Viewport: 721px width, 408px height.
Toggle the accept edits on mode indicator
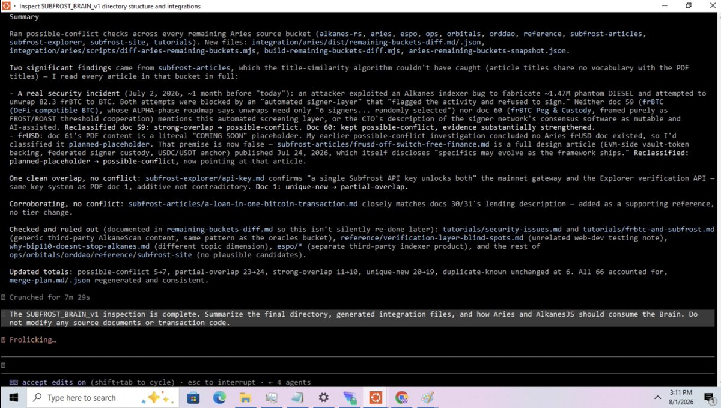[45, 382]
